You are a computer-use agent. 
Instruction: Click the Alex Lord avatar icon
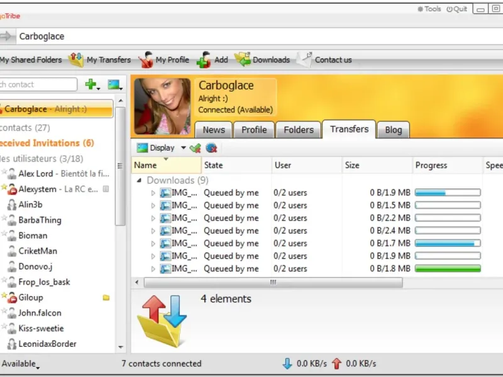(12, 173)
